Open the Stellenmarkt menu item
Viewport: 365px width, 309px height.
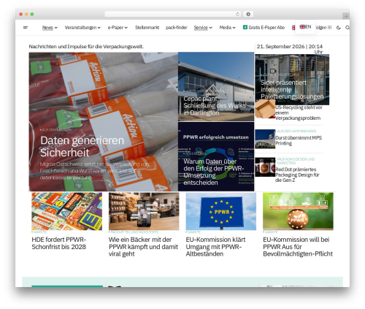pyautogui.click(x=147, y=28)
